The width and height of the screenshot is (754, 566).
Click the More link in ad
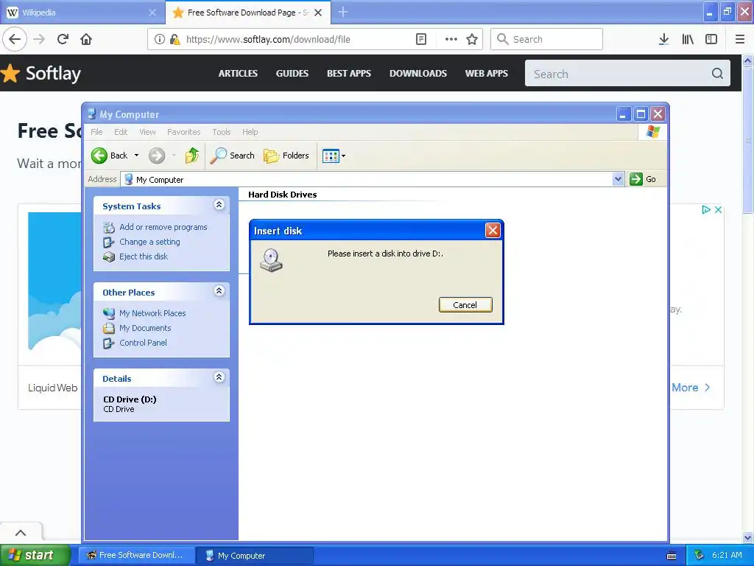pos(691,388)
